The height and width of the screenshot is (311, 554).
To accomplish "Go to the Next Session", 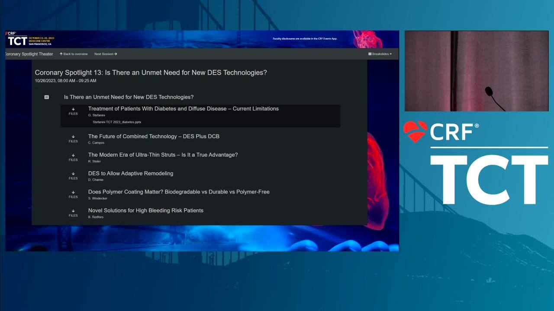I will [106, 54].
